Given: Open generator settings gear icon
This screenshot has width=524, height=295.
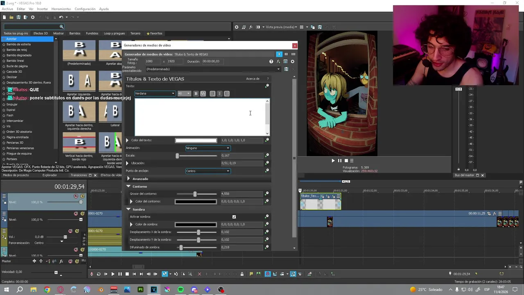Looking at the screenshot, I should (292, 61).
